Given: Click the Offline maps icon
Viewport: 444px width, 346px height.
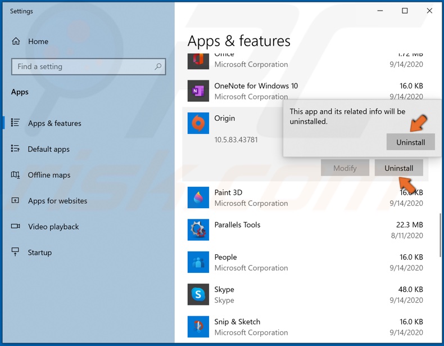Looking at the screenshot, I should (15, 174).
